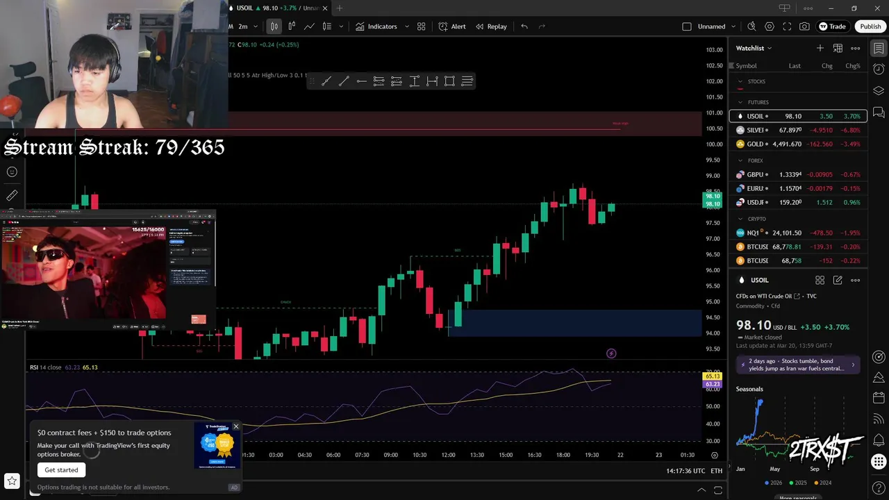889x500 pixels.
Task: Open notifications bell in right sidebar
Action: tap(879, 440)
